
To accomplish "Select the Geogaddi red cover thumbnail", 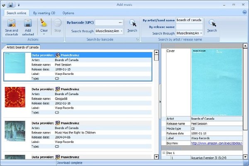I will tap(15, 97).
